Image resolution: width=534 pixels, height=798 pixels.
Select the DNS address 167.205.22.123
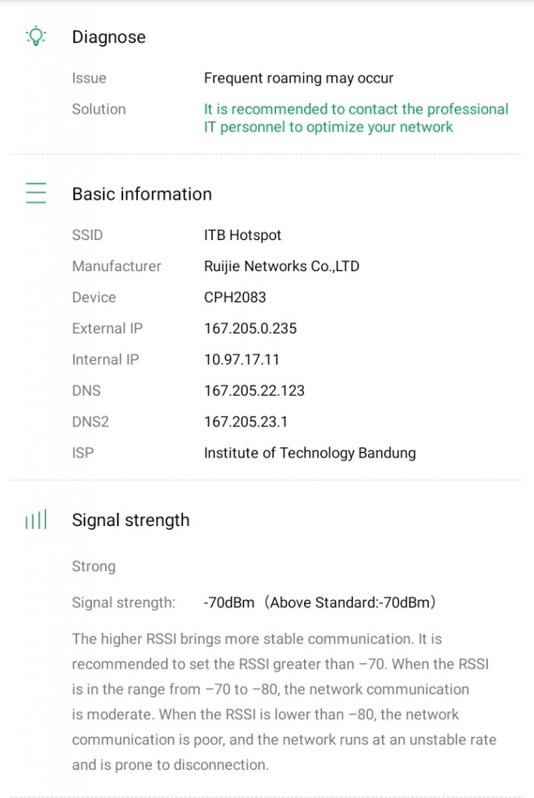coord(255,390)
